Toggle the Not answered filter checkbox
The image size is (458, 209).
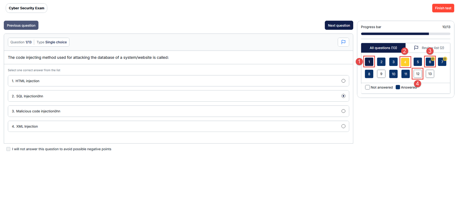(x=368, y=87)
